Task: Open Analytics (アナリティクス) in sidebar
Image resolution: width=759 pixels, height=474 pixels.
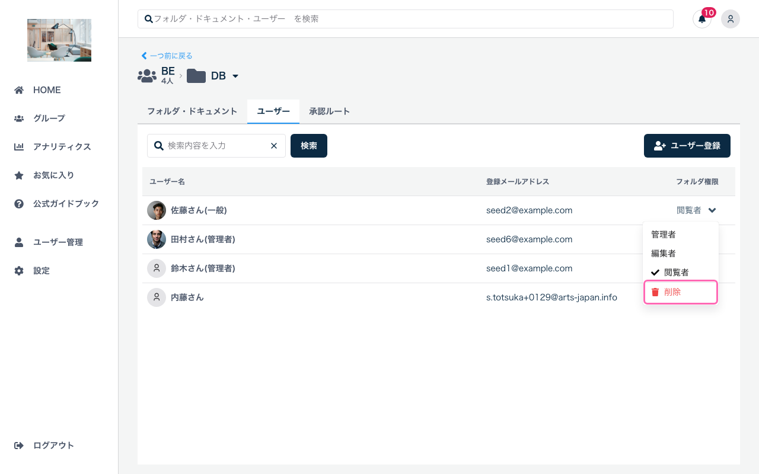Action: [x=62, y=147]
